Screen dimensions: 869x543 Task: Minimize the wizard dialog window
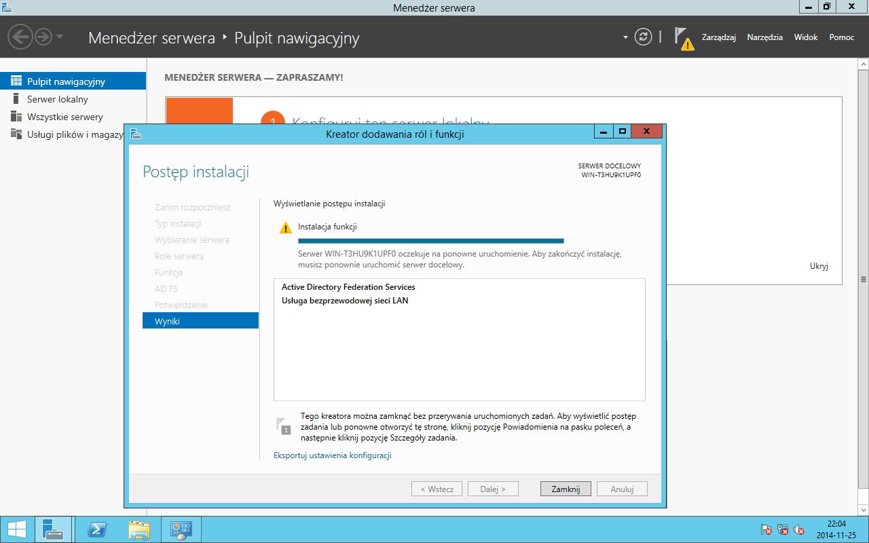point(604,132)
